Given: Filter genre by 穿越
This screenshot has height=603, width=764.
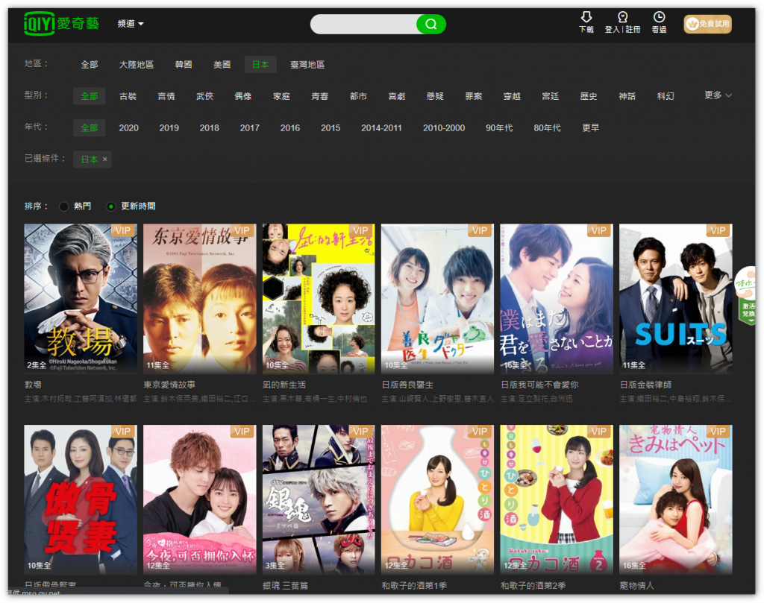Looking at the screenshot, I should [512, 96].
